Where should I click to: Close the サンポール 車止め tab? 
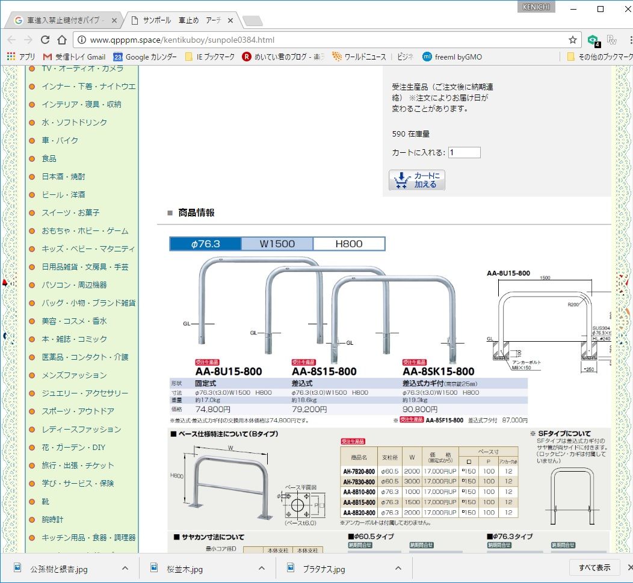(232, 20)
